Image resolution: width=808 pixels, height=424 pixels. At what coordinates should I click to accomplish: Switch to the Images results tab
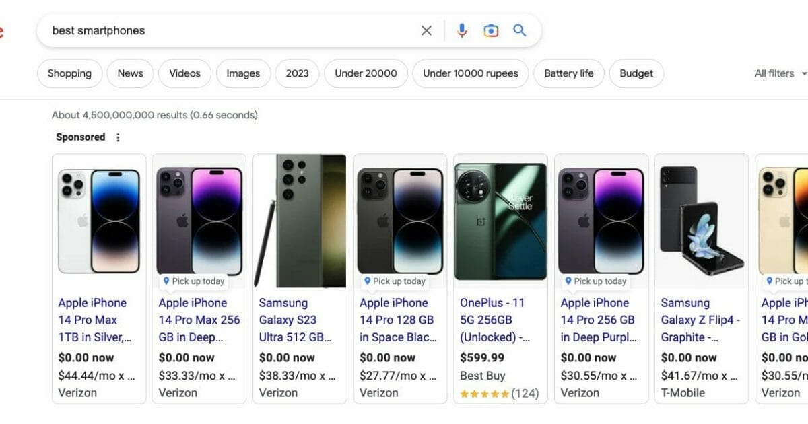(243, 73)
